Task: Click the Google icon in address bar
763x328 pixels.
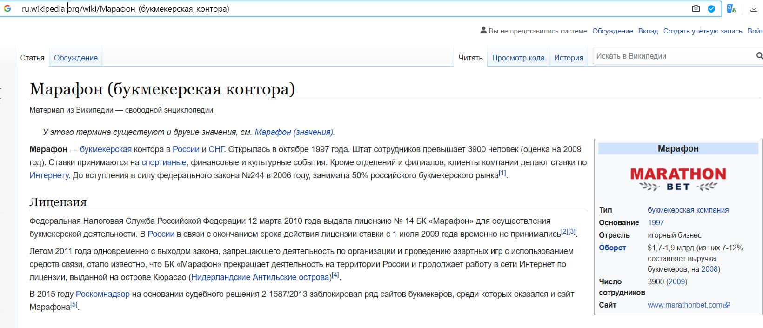Action: pyautogui.click(x=7, y=8)
